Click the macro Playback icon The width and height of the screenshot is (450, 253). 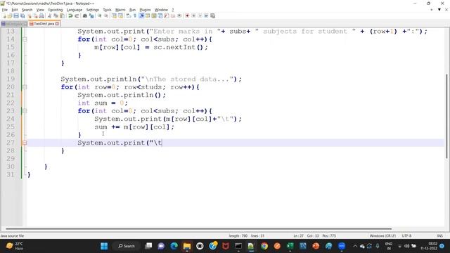(x=200, y=15)
